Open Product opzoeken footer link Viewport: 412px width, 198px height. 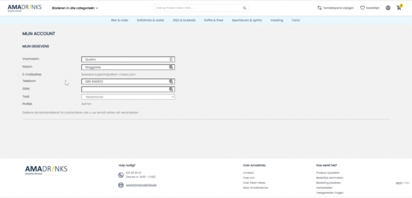[328, 173]
